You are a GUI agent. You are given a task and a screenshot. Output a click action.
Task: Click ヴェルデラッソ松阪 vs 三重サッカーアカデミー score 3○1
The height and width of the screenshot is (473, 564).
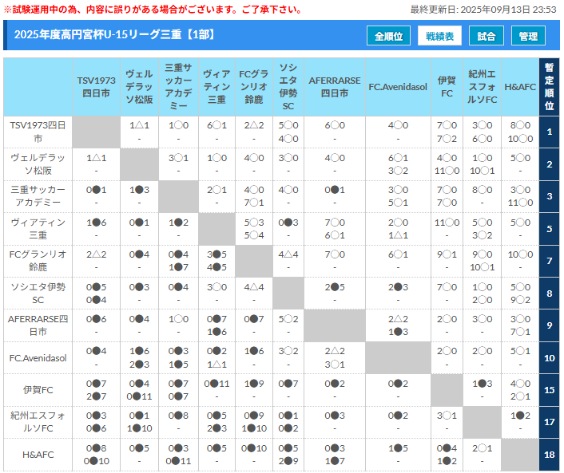(178, 158)
